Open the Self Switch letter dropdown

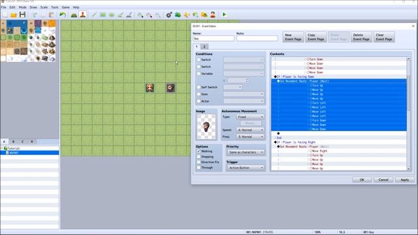[x=233, y=87]
